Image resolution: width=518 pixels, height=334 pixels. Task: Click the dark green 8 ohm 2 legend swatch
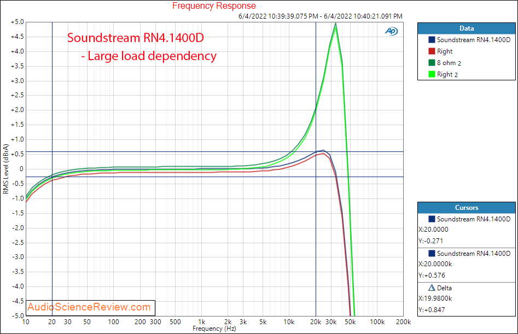tap(432, 63)
